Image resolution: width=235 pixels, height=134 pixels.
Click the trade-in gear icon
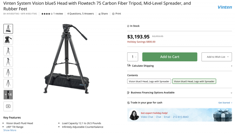[128, 103]
